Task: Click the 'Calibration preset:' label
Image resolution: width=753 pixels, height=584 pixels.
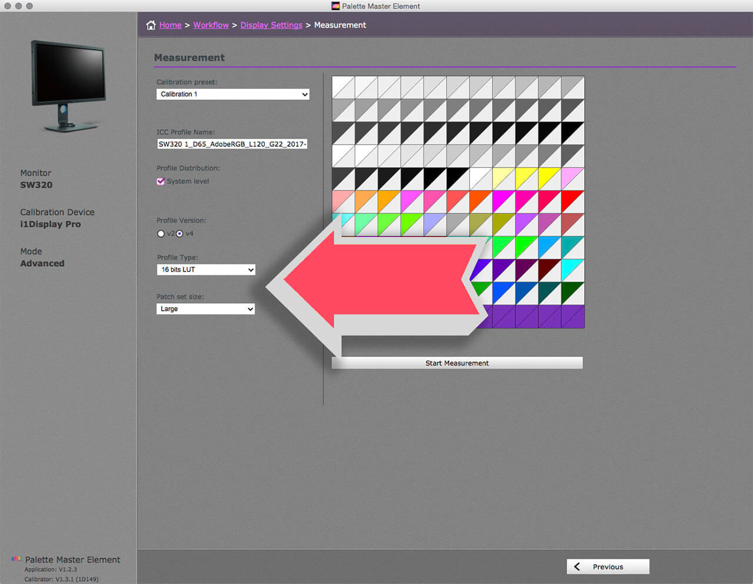Action: tap(187, 82)
